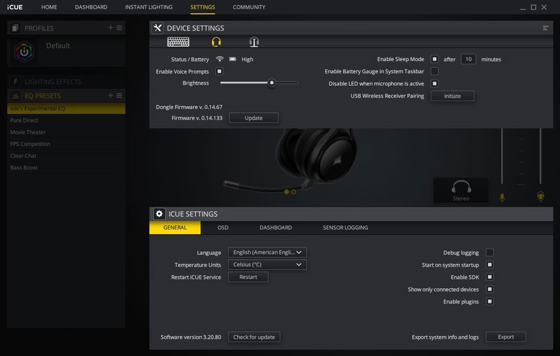This screenshot has height=356, width=560.
Task: Click the wireless signal status icon
Action: pyautogui.click(x=220, y=59)
